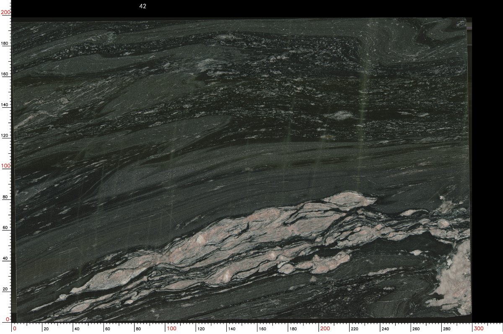
Task: Click the 140 mark on horizontal ruler
Action: (232, 329)
